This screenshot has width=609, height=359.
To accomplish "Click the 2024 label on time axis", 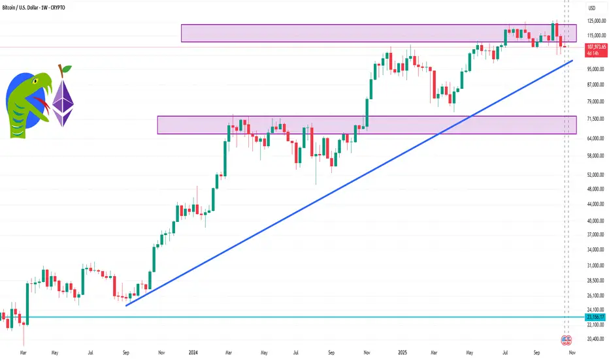I will pyautogui.click(x=195, y=353).
